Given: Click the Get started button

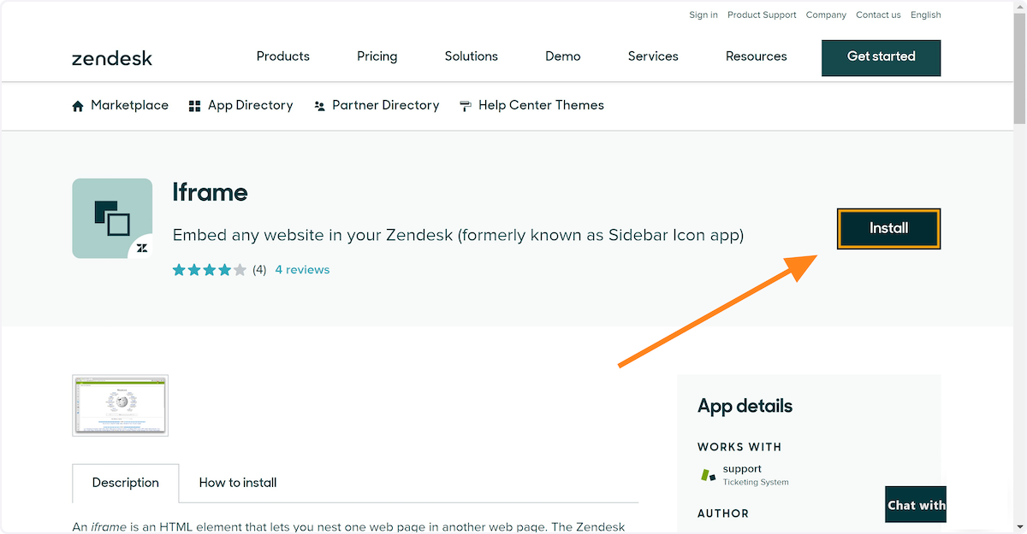Looking at the screenshot, I should point(882,57).
